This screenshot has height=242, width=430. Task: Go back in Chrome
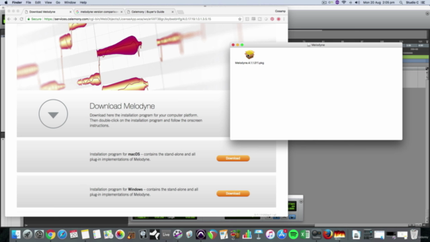pyautogui.click(x=9, y=19)
